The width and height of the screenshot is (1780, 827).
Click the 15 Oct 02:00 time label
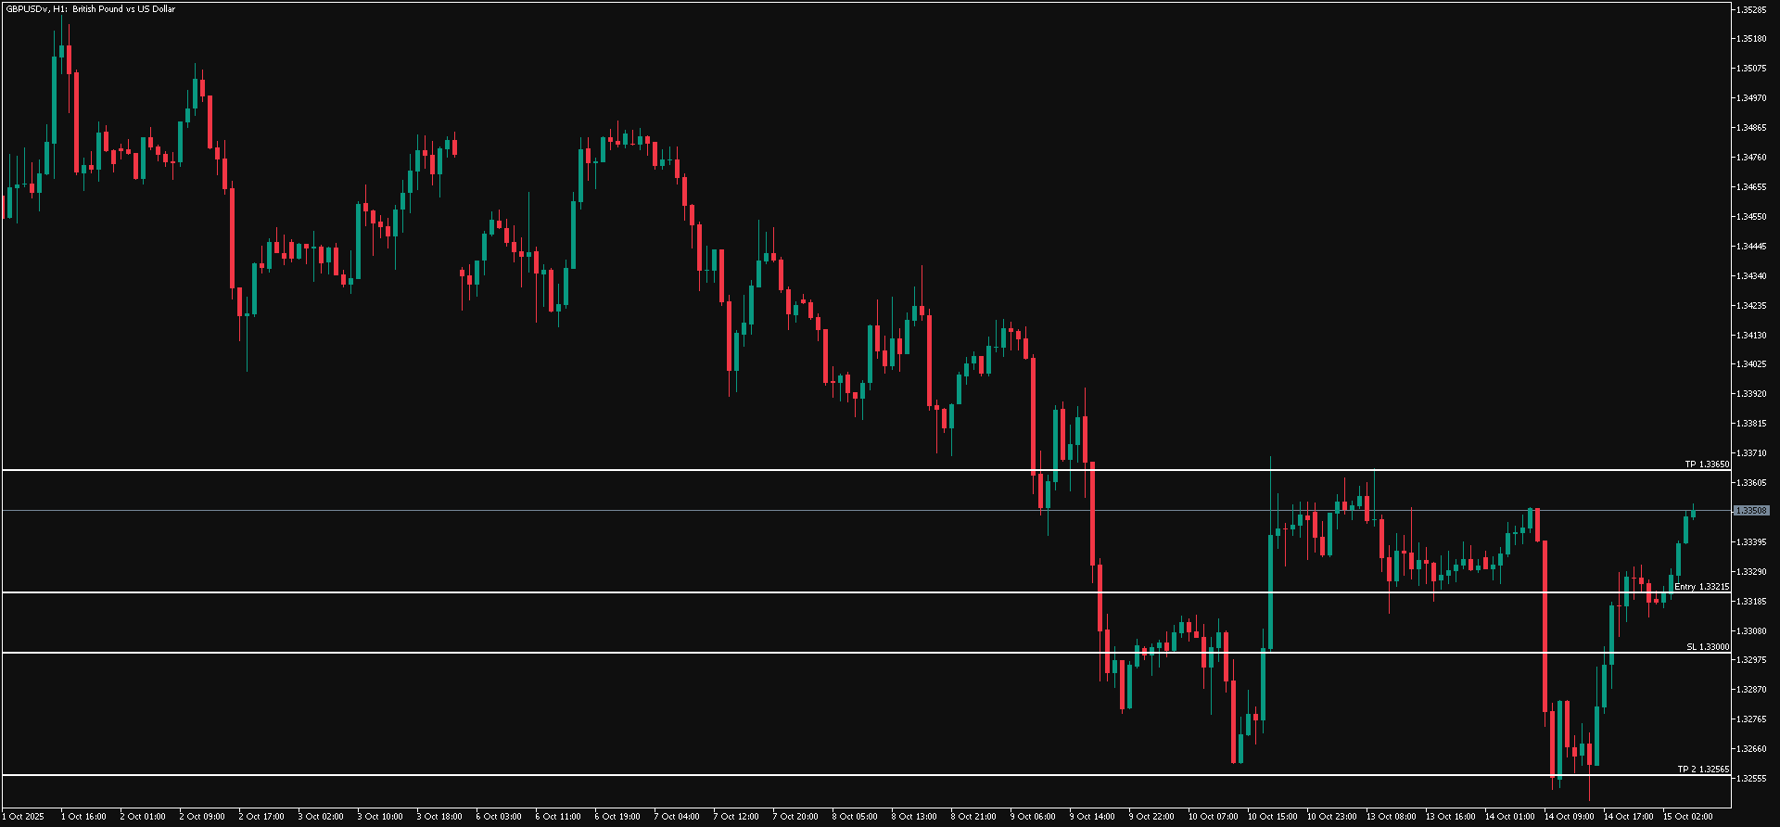(1687, 817)
